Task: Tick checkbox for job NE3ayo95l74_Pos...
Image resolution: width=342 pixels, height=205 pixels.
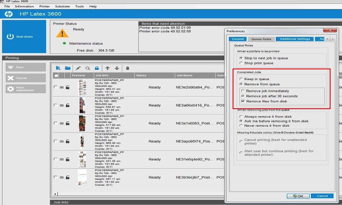Action: point(56,141)
